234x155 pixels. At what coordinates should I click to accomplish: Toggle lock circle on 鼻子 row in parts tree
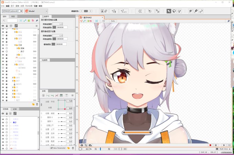pyautogui.click(x=7, y=51)
